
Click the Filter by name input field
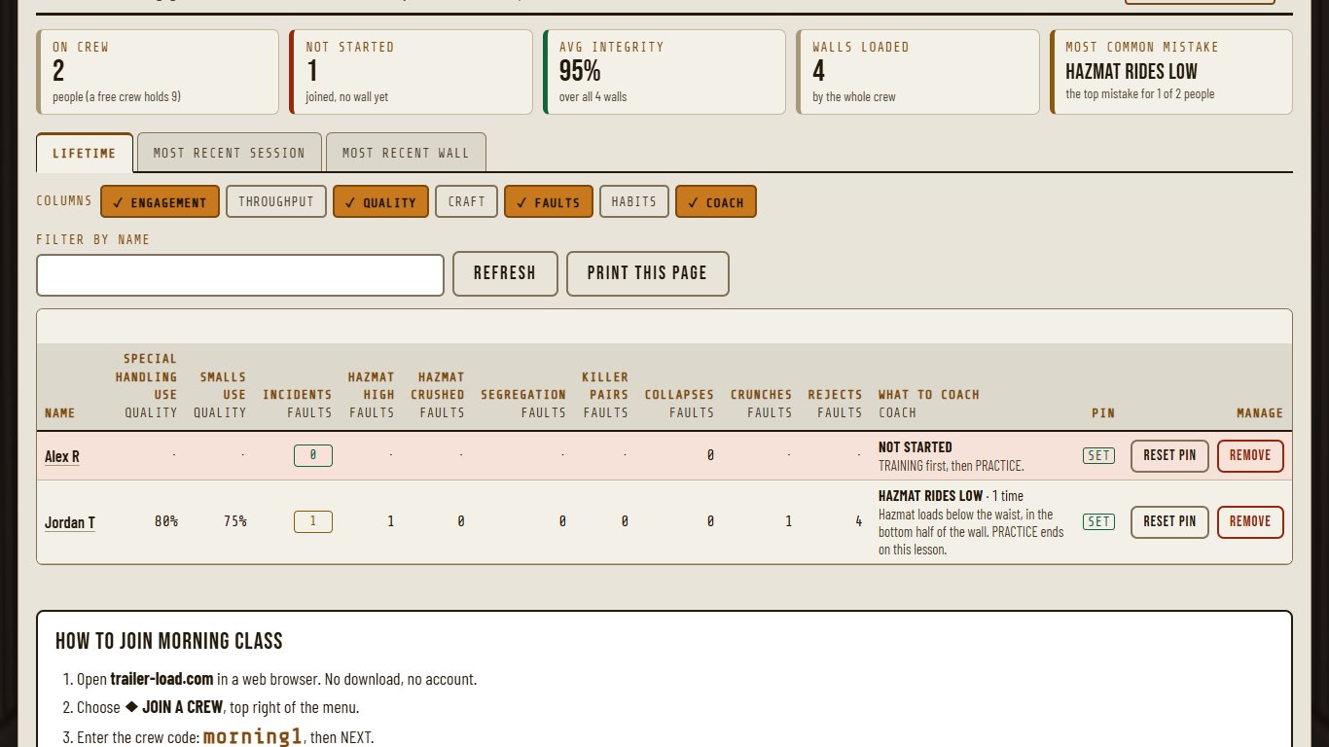[x=240, y=274]
